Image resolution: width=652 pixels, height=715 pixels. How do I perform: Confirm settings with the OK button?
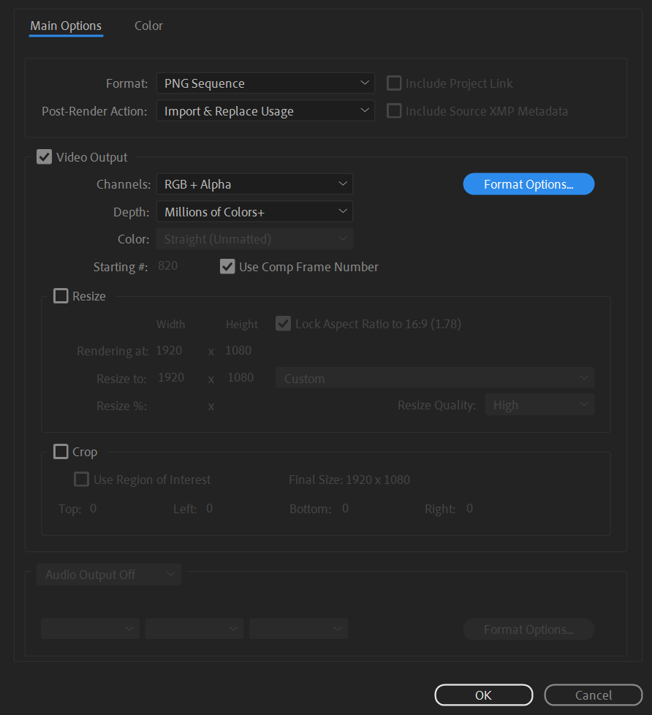pos(483,695)
